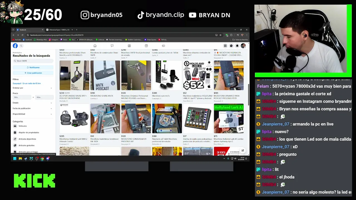Open Marketplace breadcrumb link
Viewport: 356px width, 200px height.
coord(17,52)
